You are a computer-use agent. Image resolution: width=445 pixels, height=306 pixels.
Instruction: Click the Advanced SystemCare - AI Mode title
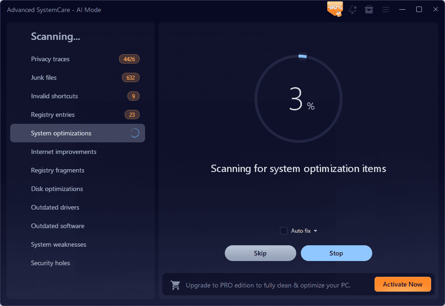[54, 10]
